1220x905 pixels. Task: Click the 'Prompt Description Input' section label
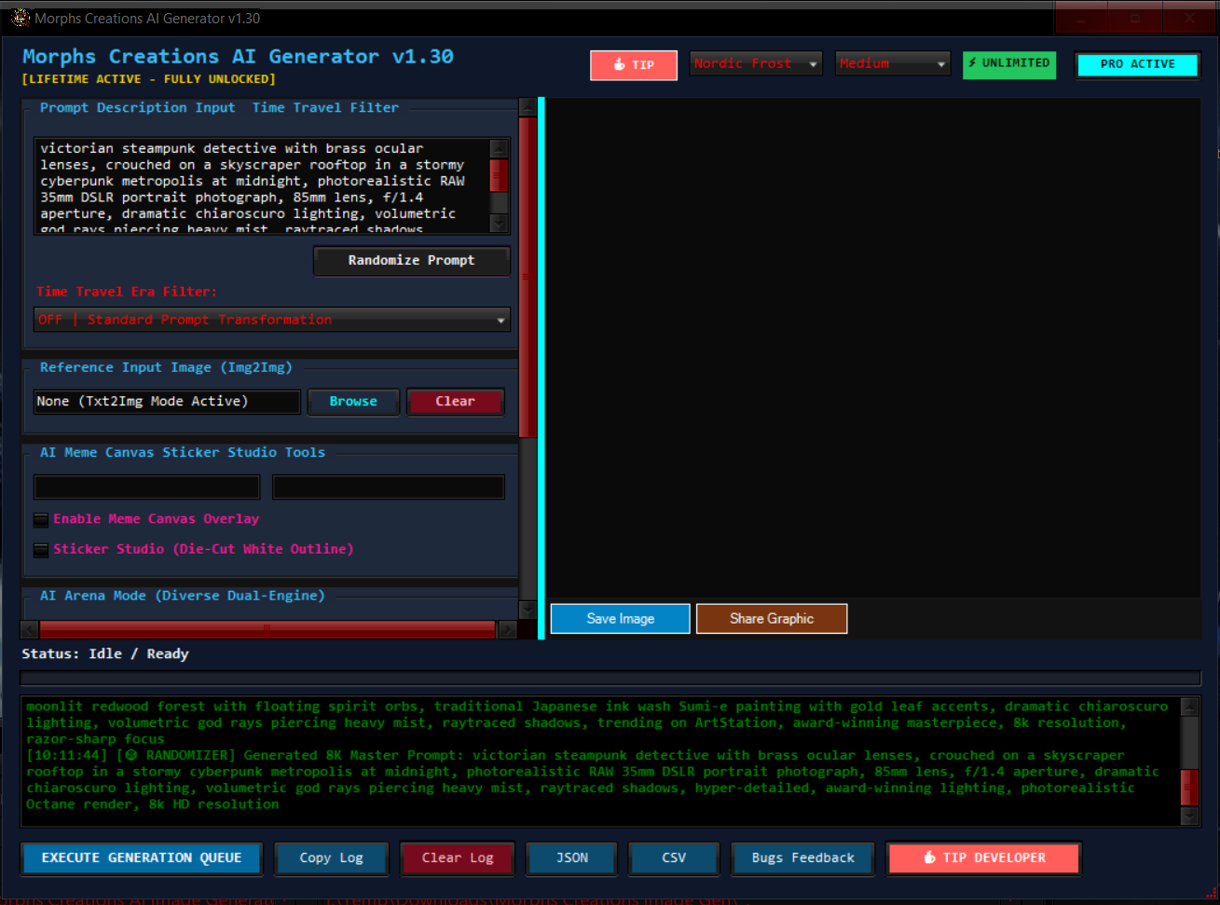coord(138,108)
